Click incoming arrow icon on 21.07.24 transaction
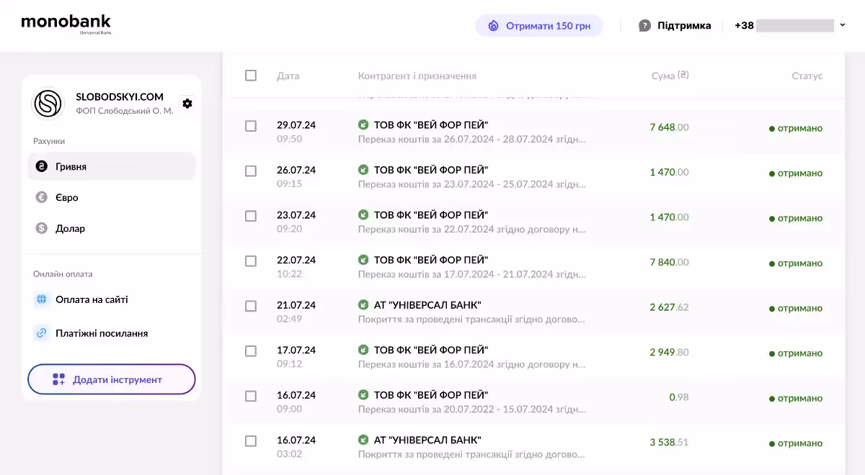This screenshot has width=865, height=475. (x=363, y=305)
